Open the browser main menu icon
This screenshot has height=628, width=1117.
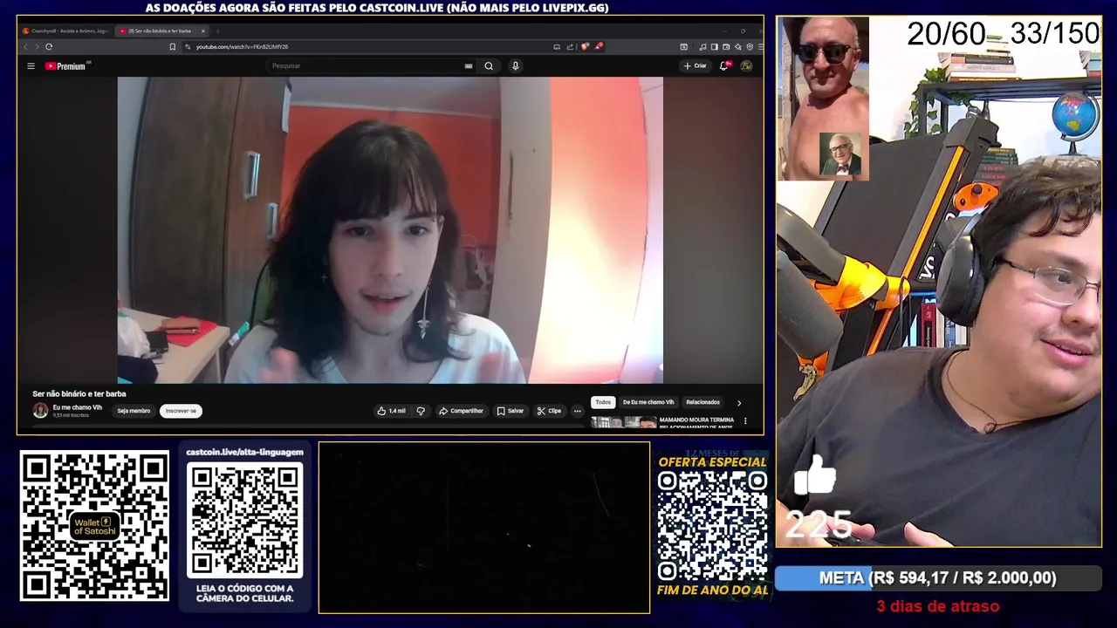coord(760,46)
